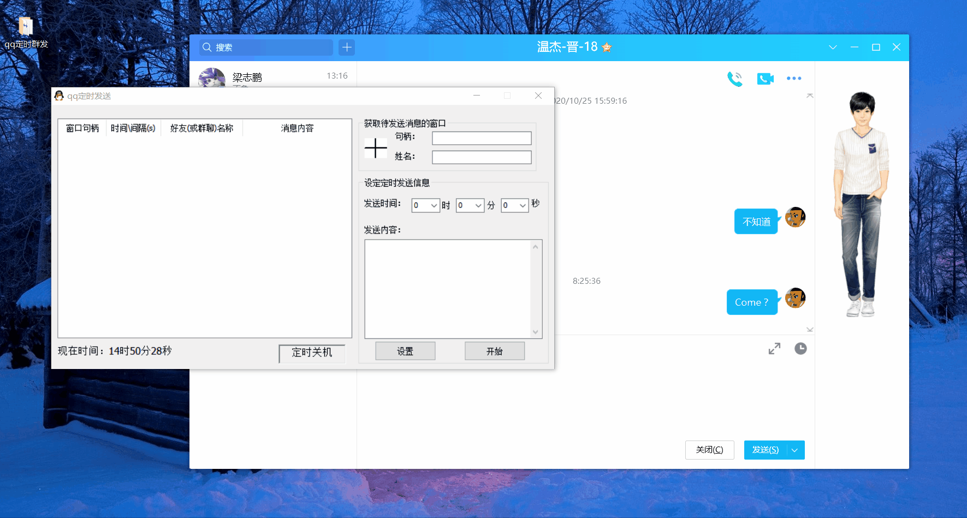
Task: Select the 窗口句柄 column header
Action: pyautogui.click(x=82, y=128)
